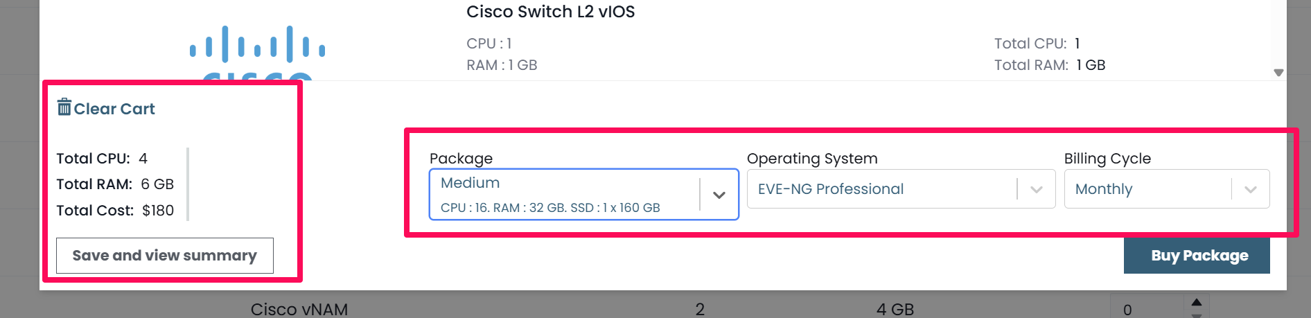Click Save and view summary button
This screenshot has height=318, width=1311.
(165, 256)
